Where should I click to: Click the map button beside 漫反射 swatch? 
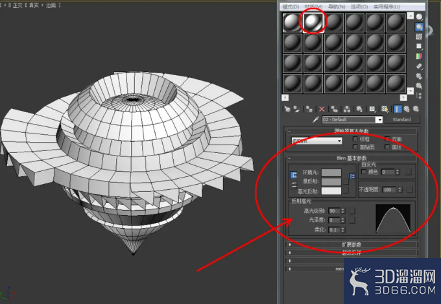[x=346, y=181]
